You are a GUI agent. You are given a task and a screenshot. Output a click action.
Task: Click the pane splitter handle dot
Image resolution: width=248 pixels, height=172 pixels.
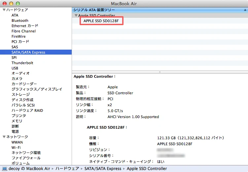click(x=160, y=72)
